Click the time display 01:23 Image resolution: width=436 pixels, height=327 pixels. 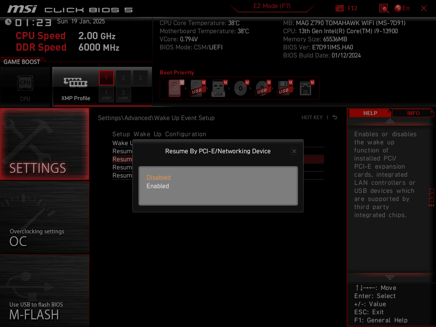(x=33, y=23)
